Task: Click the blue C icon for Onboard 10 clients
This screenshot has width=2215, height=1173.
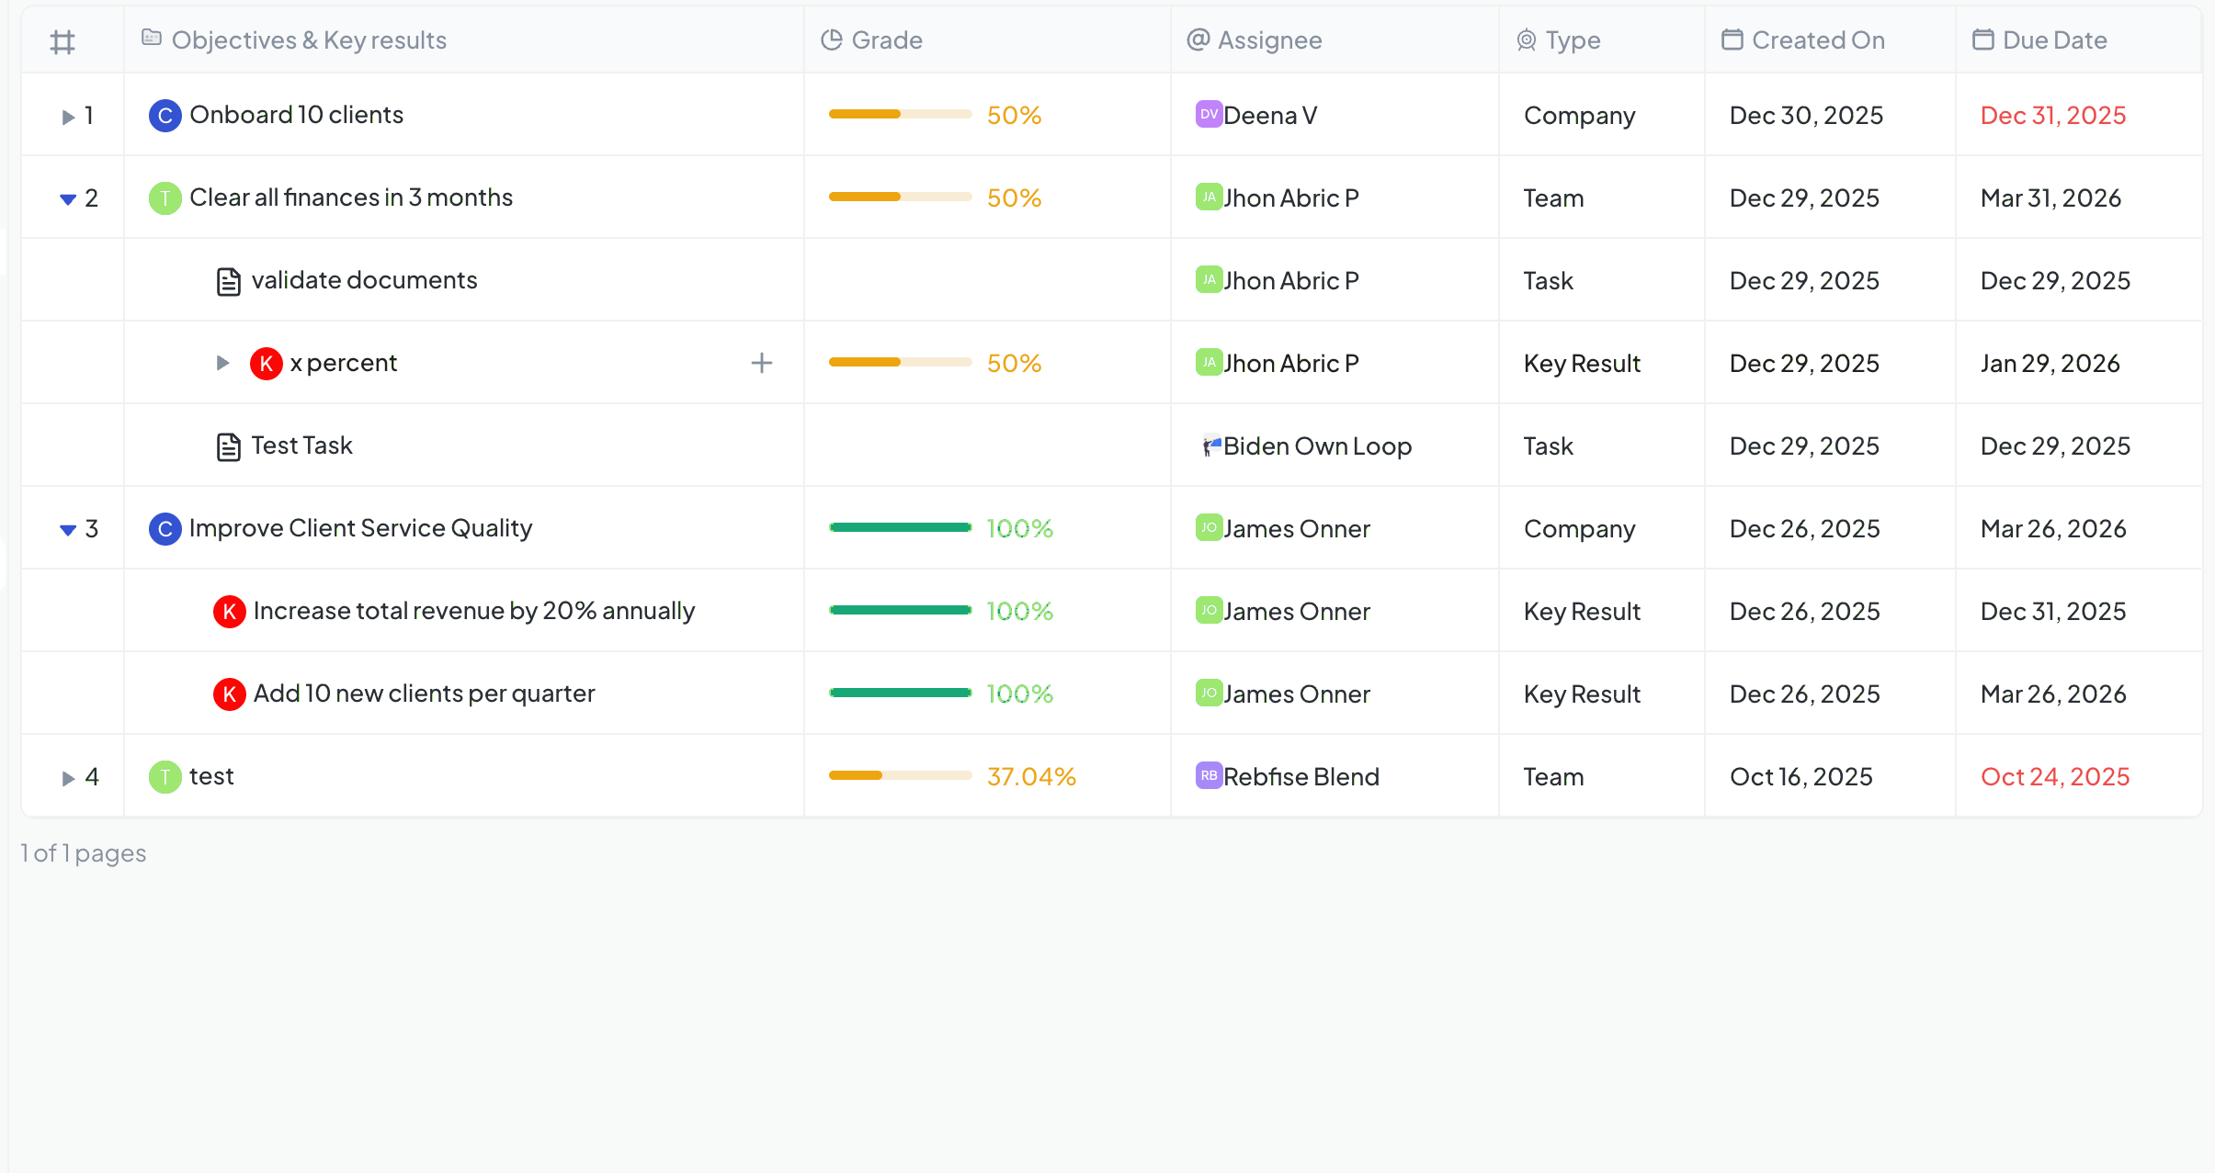Action: (x=165, y=116)
